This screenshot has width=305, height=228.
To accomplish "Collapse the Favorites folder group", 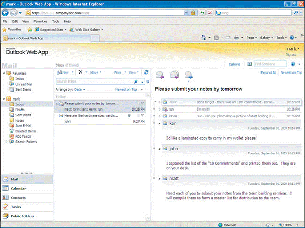I will coord(4,74).
